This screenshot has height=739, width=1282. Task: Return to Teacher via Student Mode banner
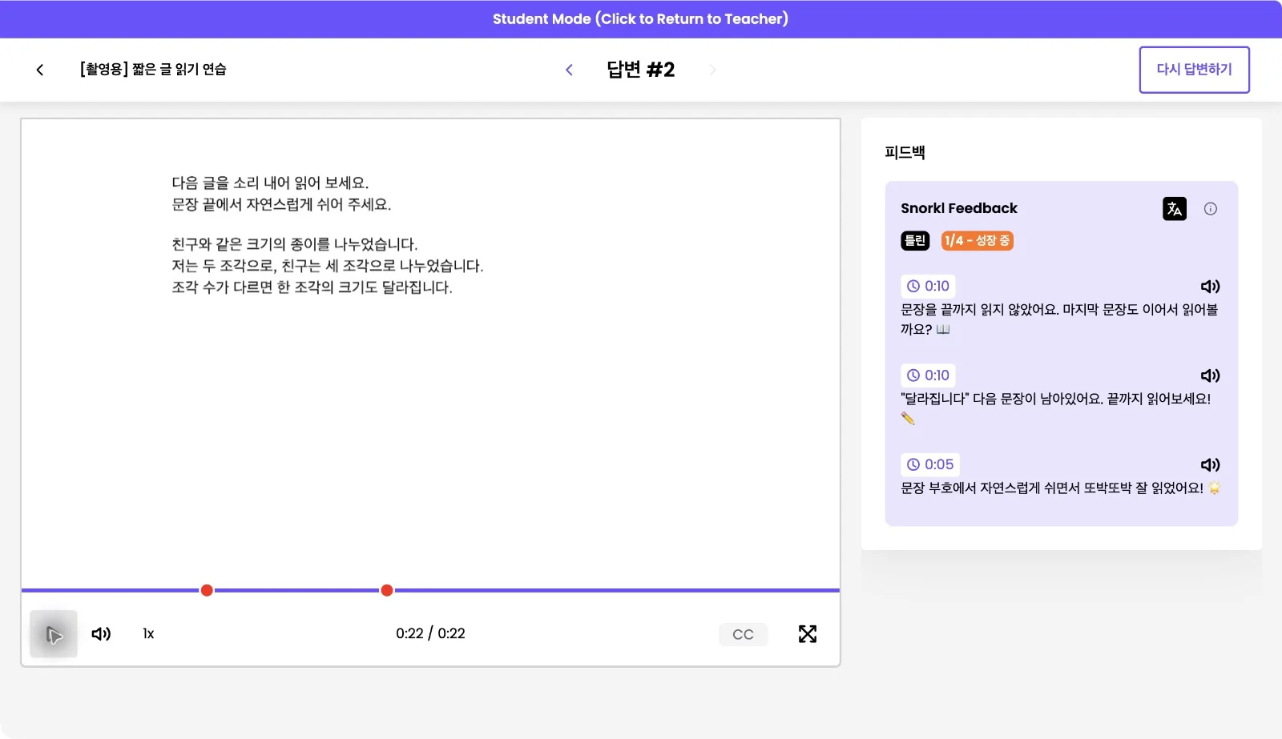[x=640, y=19]
